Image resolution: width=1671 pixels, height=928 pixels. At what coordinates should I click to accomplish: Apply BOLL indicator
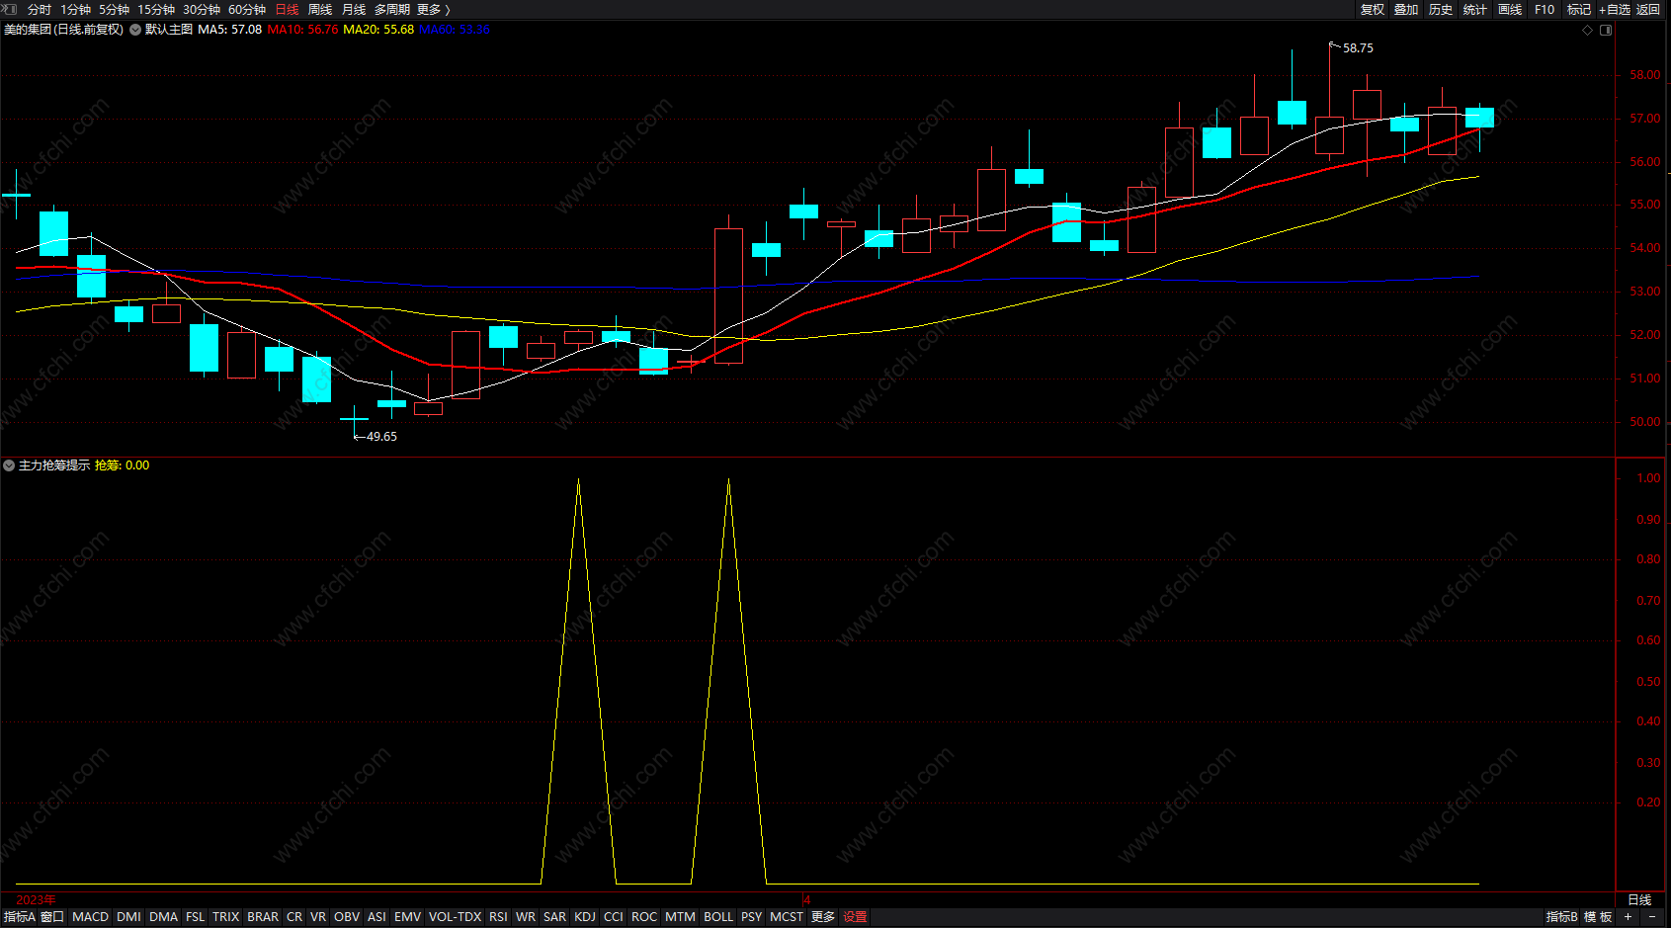click(x=718, y=917)
